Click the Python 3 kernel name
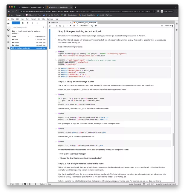The height and width of the screenshot is (194, 185). [x=168, y=26]
